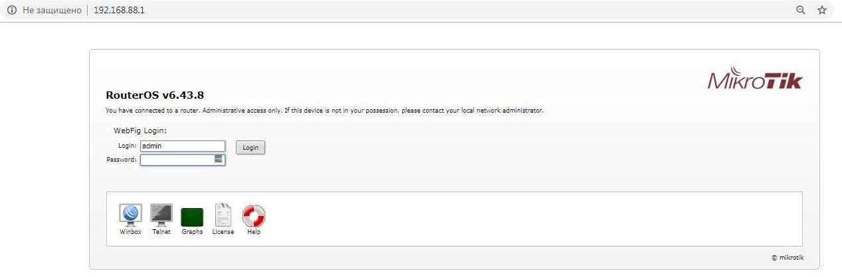The height and width of the screenshot is (277, 842).
Task: Click the MikroTik logo
Action: [x=756, y=78]
